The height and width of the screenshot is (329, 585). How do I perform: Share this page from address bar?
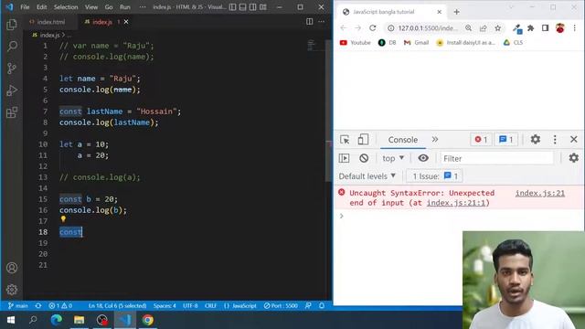click(x=484, y=28)
